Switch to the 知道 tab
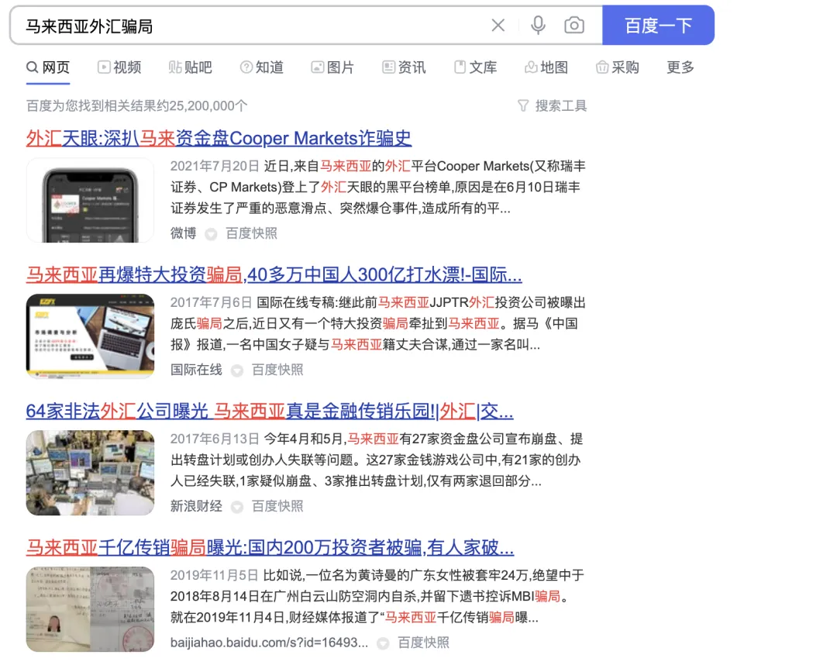 tap(262, 67)
